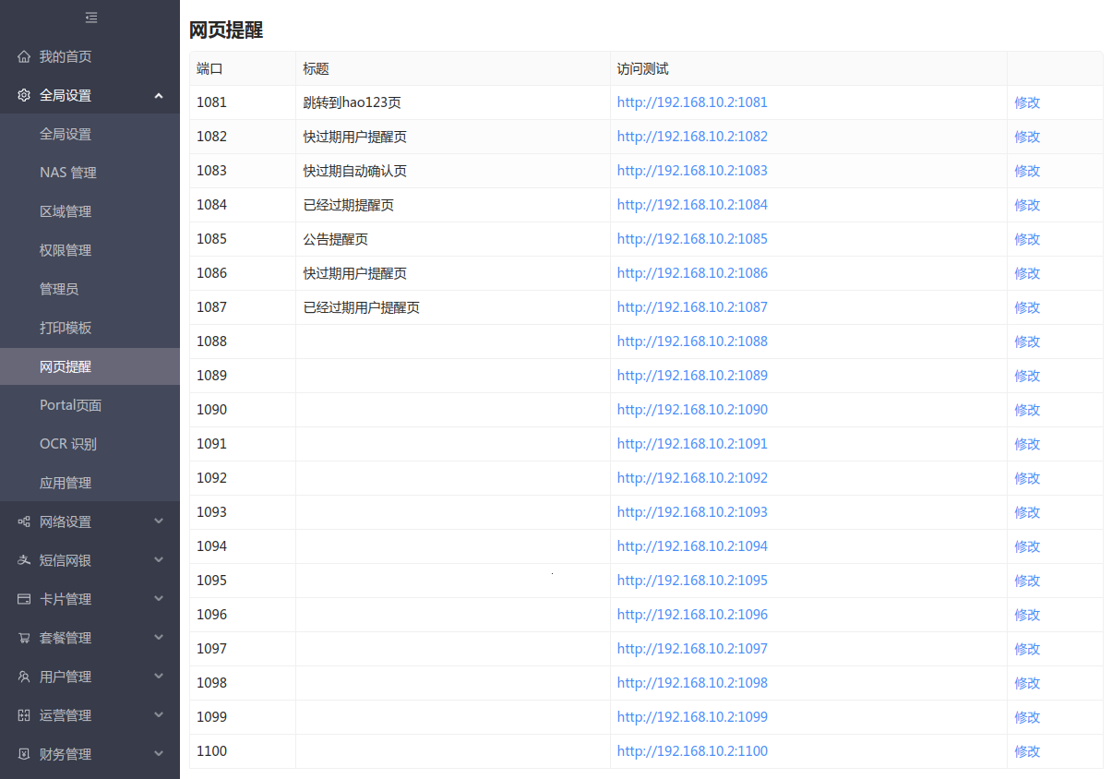Expand the 财务管理 menu chevron

coord(159,755)
